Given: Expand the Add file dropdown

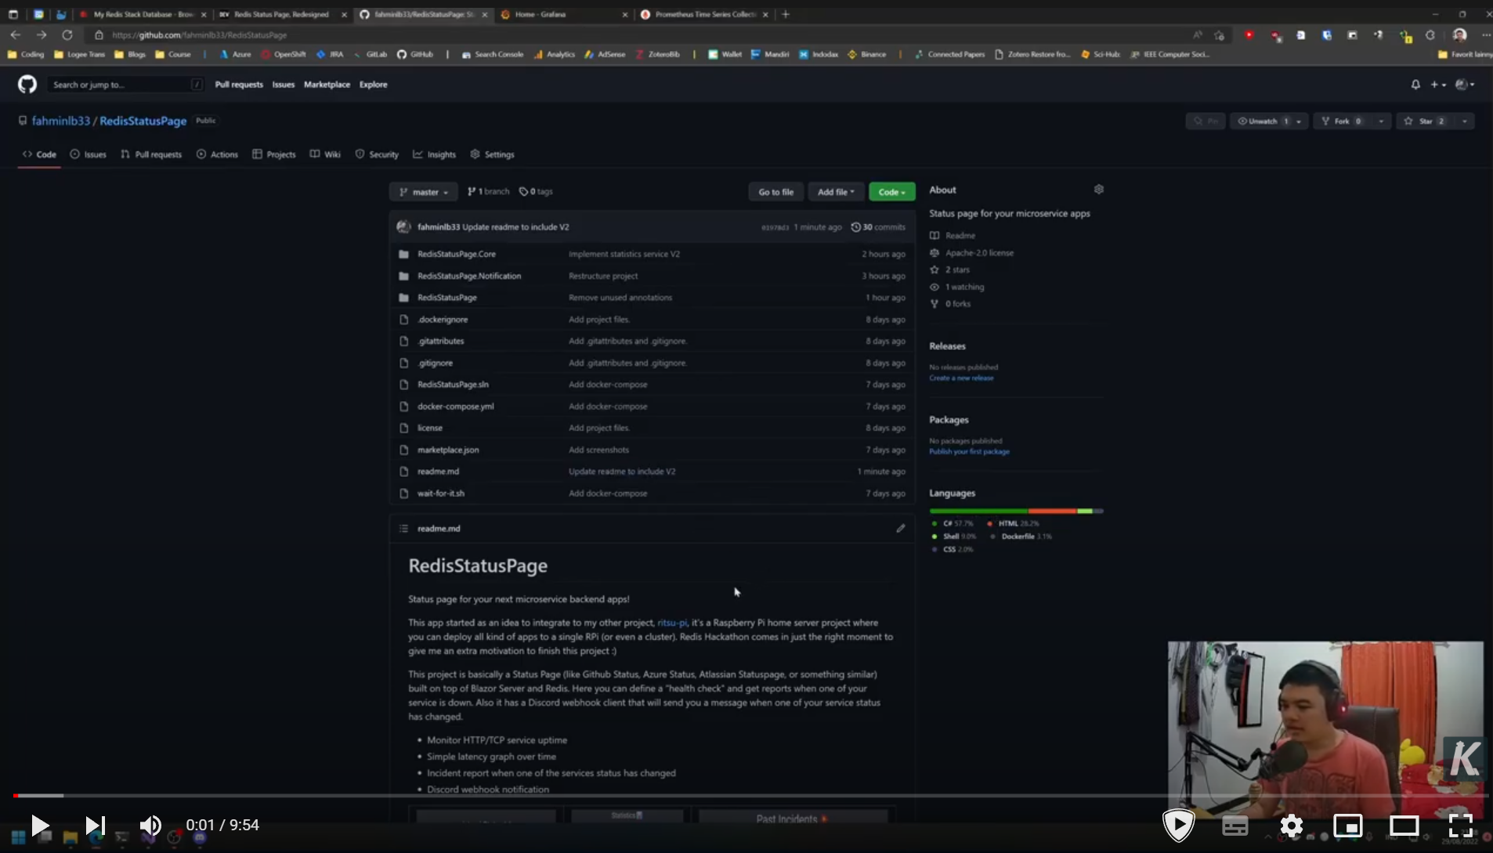Looking at the screenshot, I should (x=835, y=191).
